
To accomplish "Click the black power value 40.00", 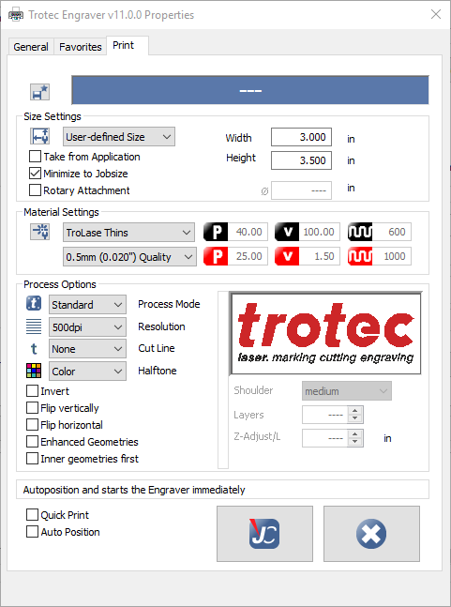I will (x=248, y=232).
